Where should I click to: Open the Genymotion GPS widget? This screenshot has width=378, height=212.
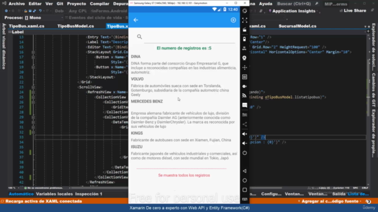pyautogui.click(x=245, y=48)
